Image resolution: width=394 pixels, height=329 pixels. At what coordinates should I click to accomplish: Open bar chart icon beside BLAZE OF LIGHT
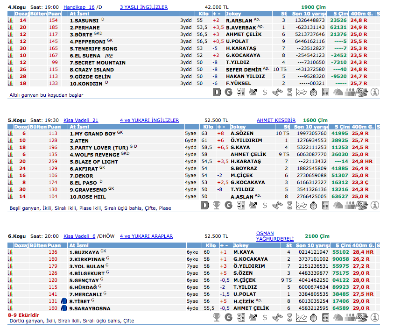[x=10, y=161]
